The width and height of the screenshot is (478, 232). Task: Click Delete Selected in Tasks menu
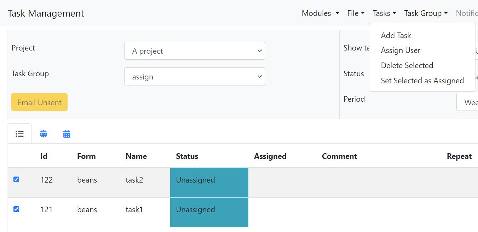point(407,66)
